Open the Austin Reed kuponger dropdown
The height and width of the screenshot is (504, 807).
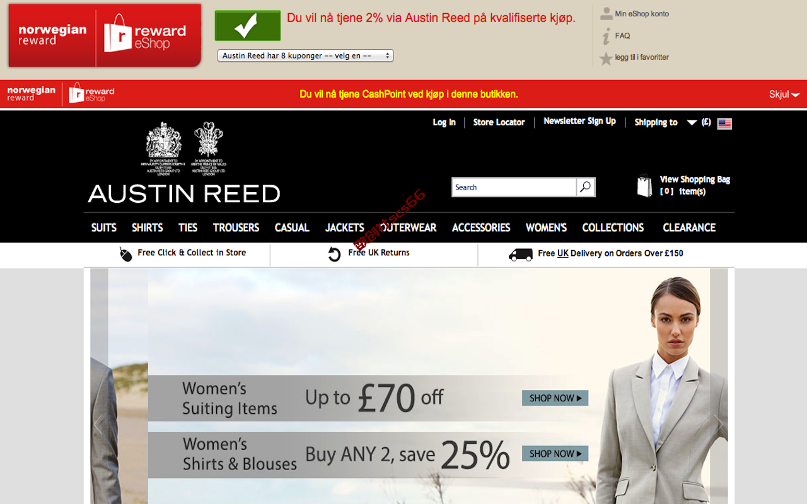pos(305,55)
